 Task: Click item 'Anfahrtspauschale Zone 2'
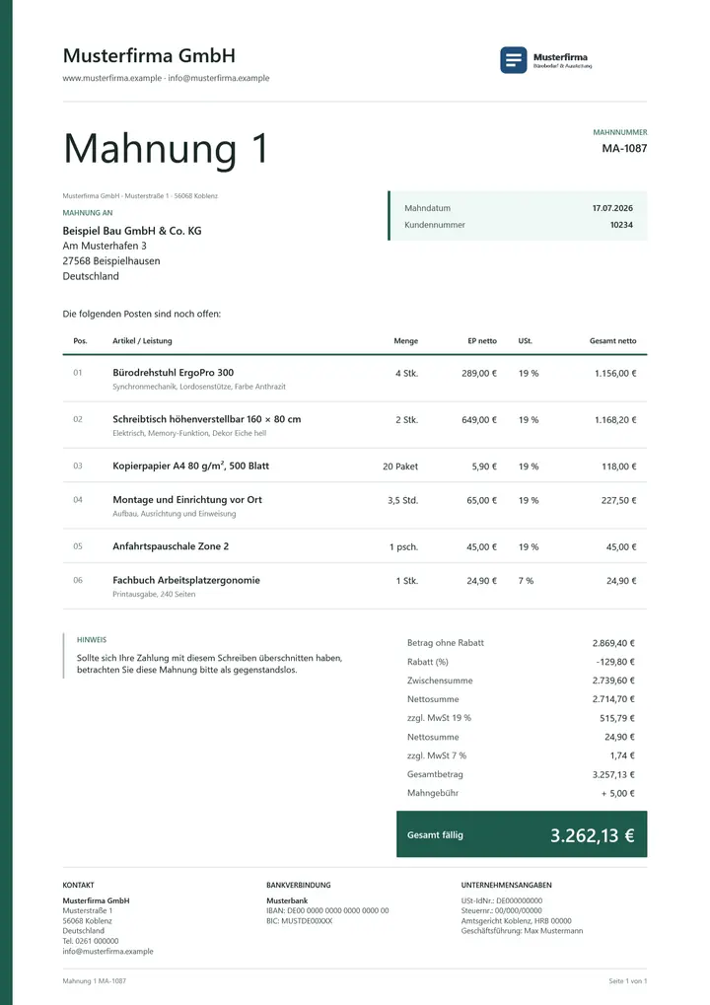point(171,546)
